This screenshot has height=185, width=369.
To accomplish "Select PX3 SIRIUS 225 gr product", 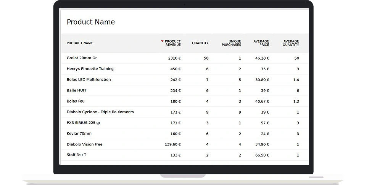I will (84, 123).
